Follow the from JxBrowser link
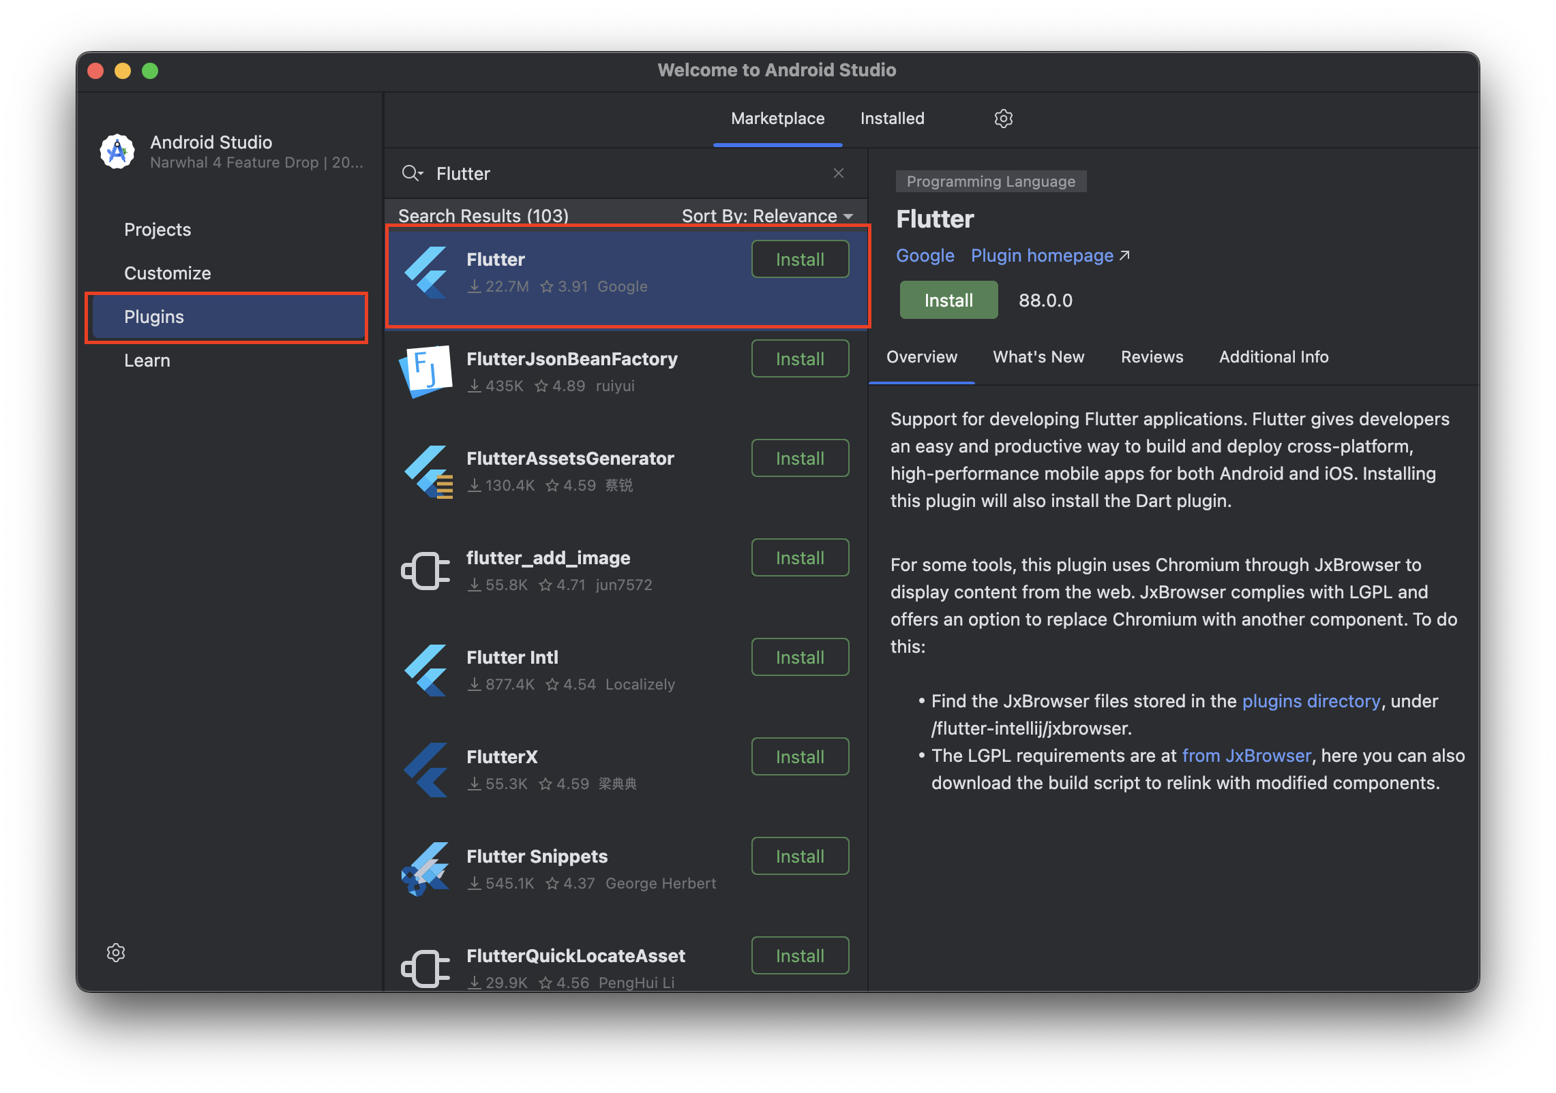Image resolution: width=1556 pixels, height=1093 pixels. [1246, 756]
